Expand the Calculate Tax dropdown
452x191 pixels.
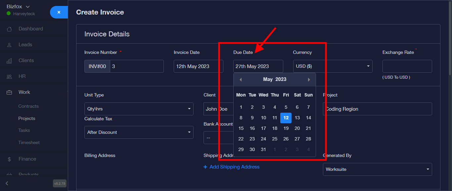139,133
